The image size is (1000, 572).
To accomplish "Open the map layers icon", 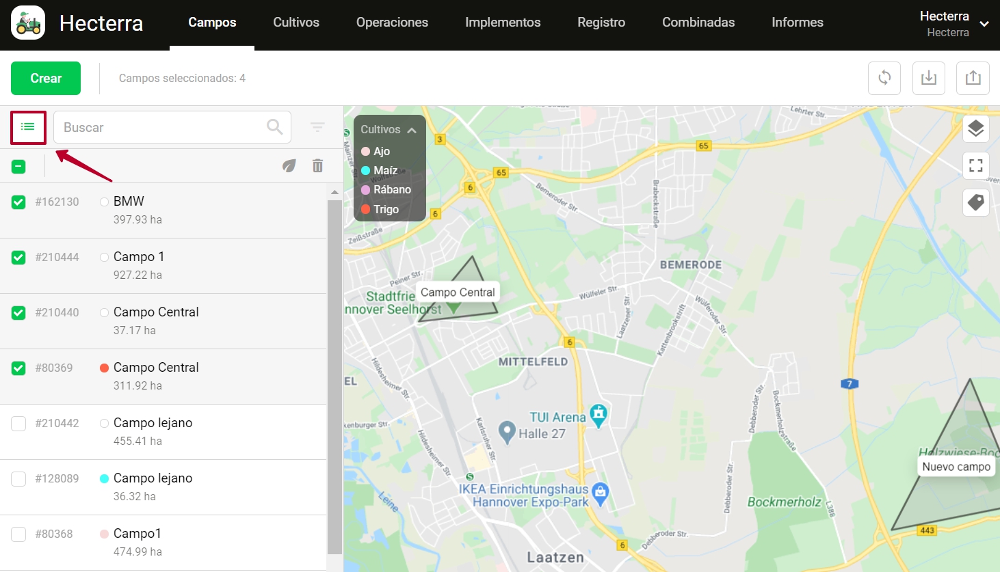I will (x=976, y=128).
